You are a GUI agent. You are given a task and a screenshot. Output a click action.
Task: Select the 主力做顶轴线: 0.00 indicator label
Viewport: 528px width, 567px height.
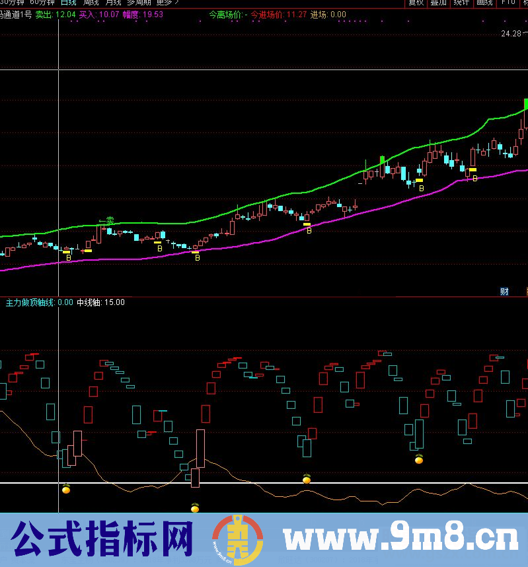[40, 302]
